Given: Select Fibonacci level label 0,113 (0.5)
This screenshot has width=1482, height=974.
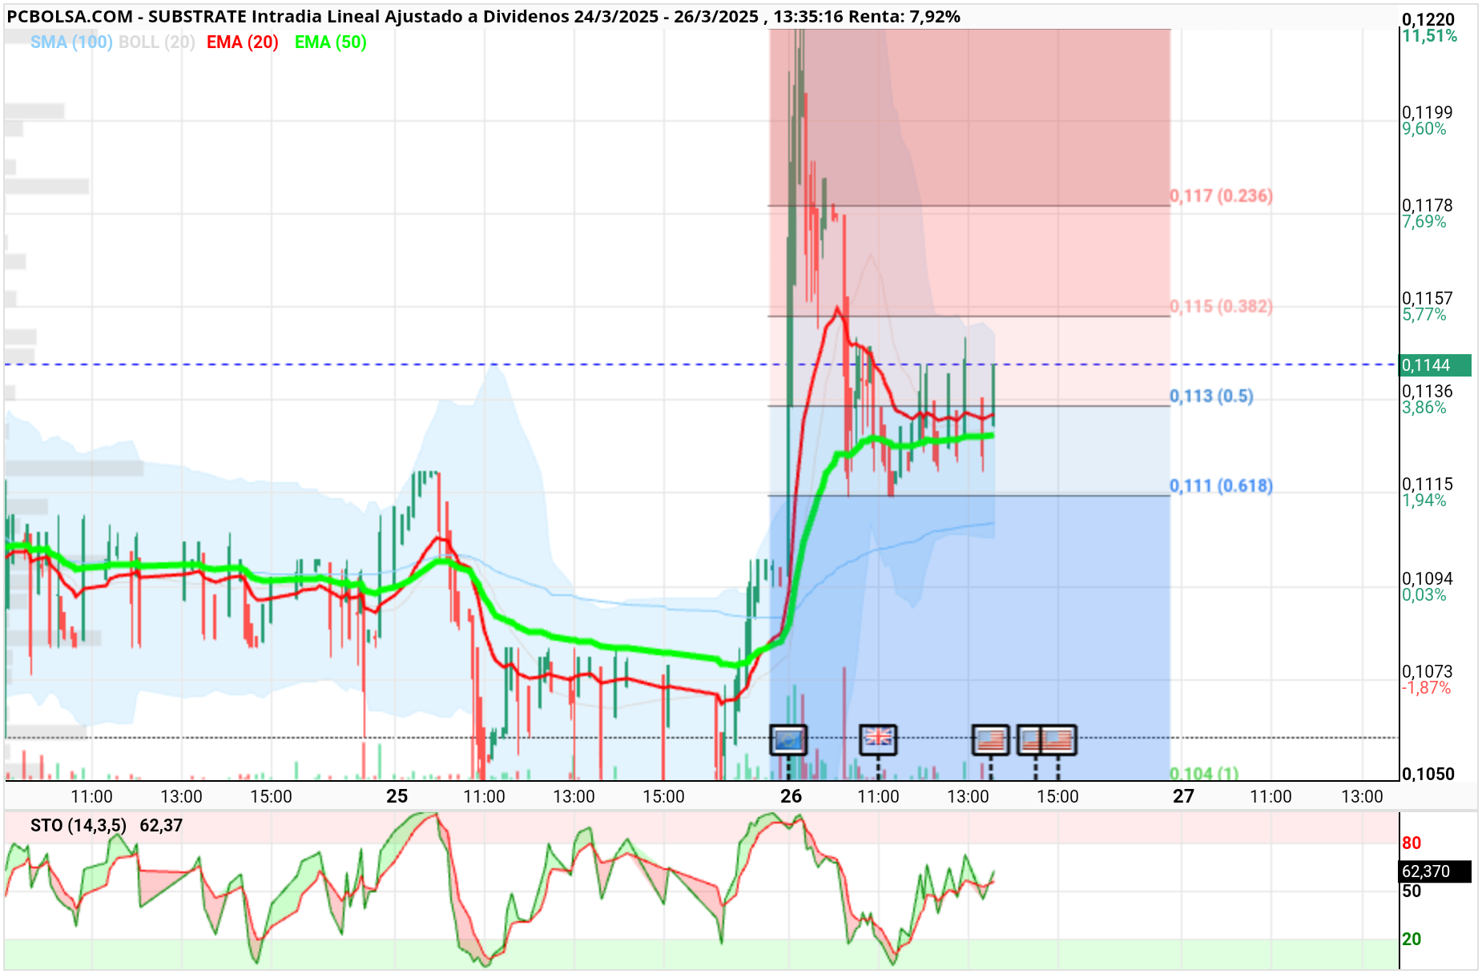Looking at the screenshot, I should pyautogui.click(x=1211, y=396).
